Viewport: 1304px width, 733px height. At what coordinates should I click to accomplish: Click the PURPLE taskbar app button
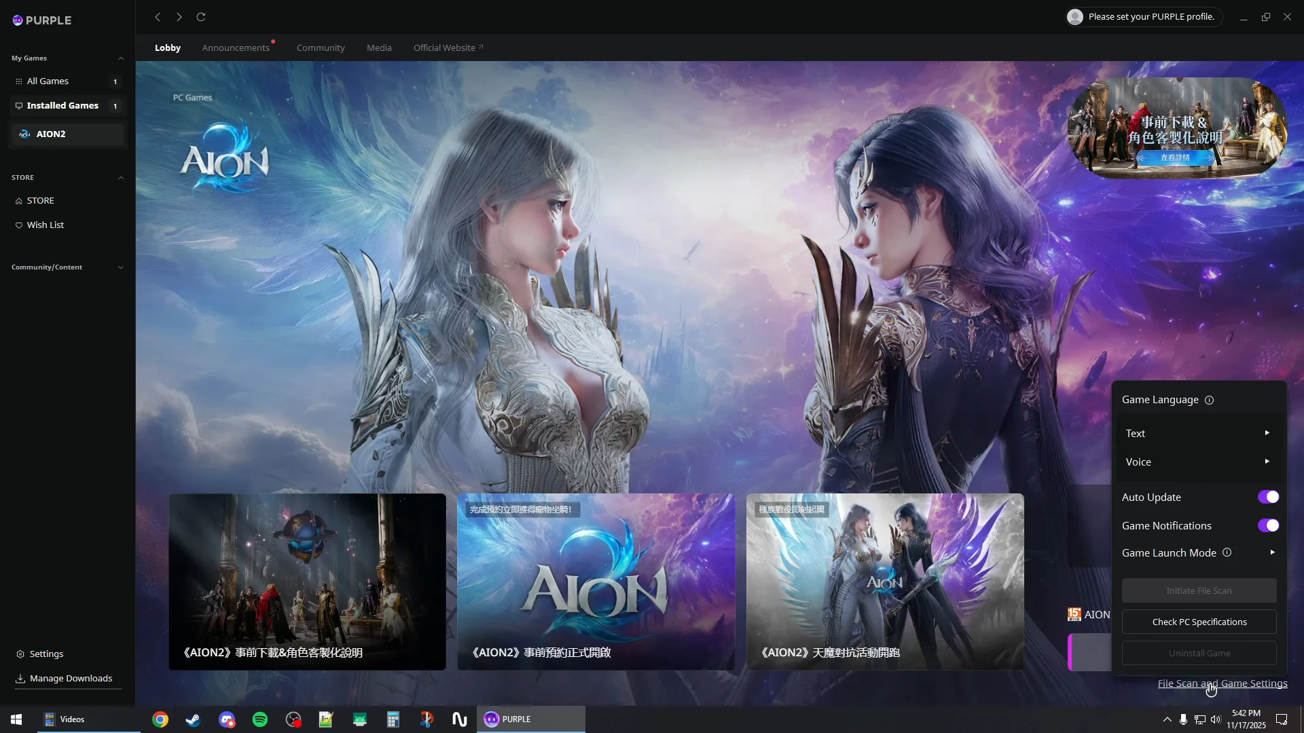pos(530,719)
